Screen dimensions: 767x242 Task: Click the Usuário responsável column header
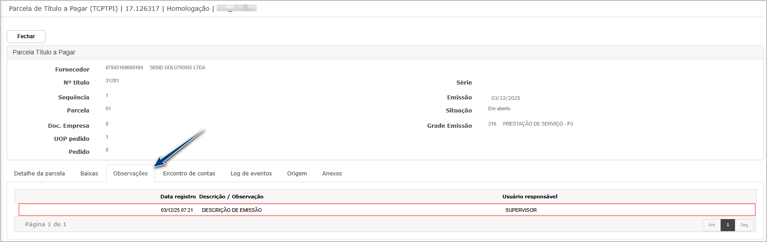point(530,197)
